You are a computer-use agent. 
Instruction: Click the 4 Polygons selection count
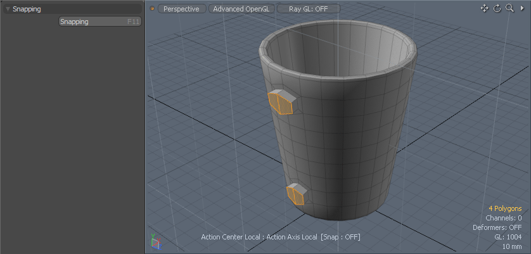click(x=504, y=208)
